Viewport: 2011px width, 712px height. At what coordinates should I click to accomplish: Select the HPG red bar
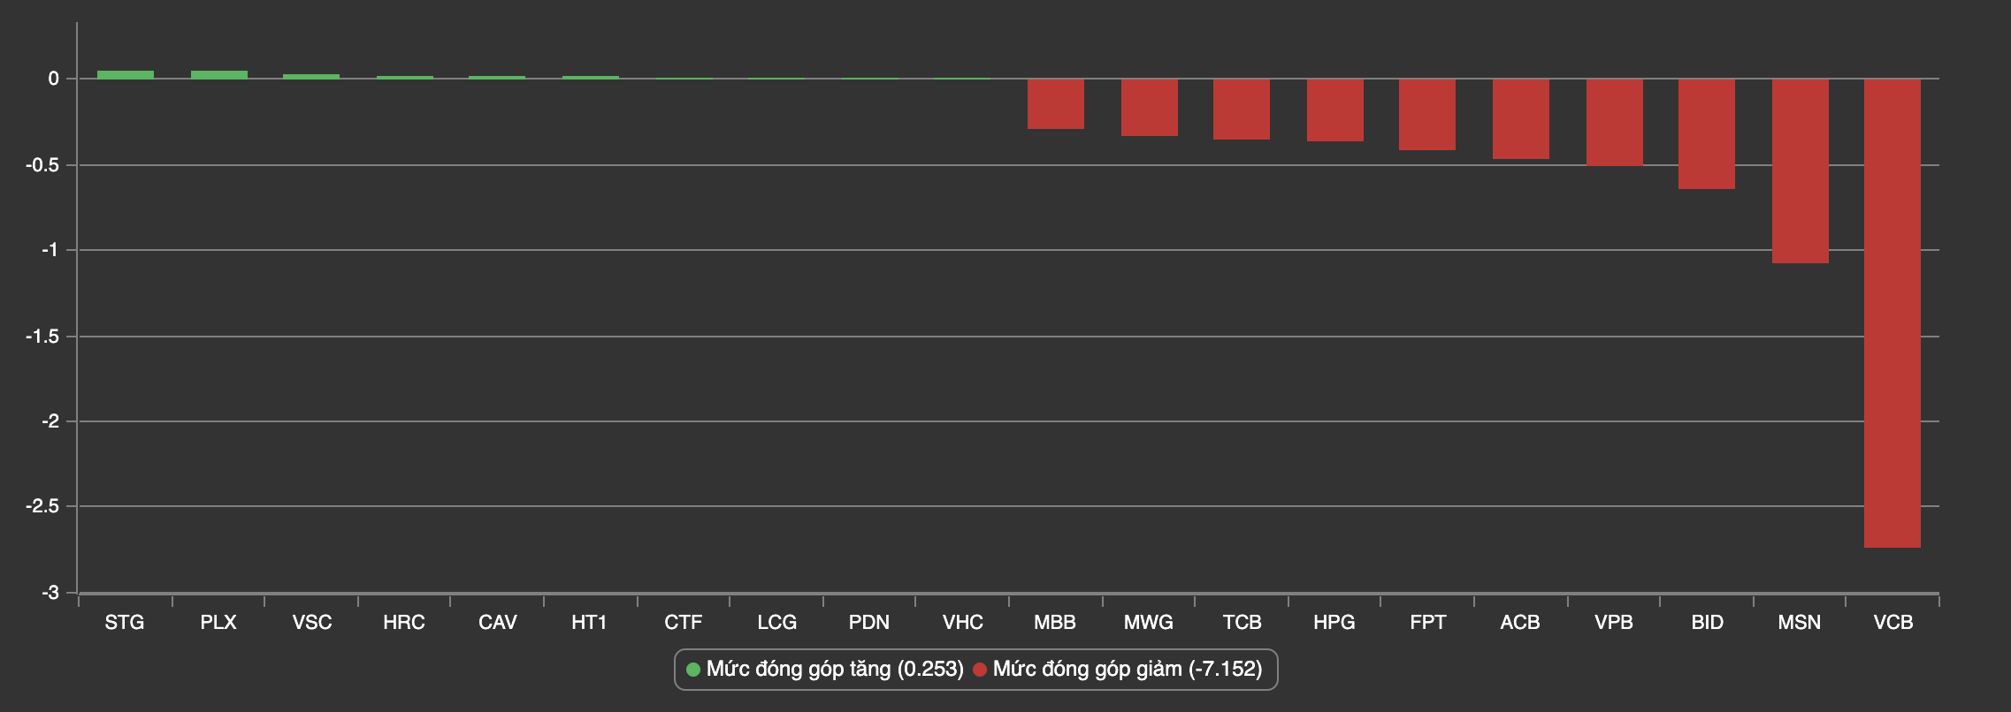tap(1334, 110)
